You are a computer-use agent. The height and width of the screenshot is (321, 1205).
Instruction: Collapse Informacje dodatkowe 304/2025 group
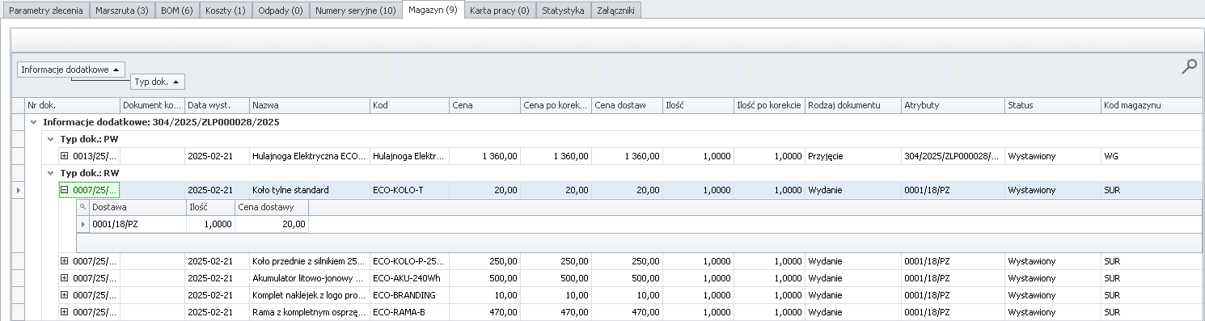pos(33,122)
